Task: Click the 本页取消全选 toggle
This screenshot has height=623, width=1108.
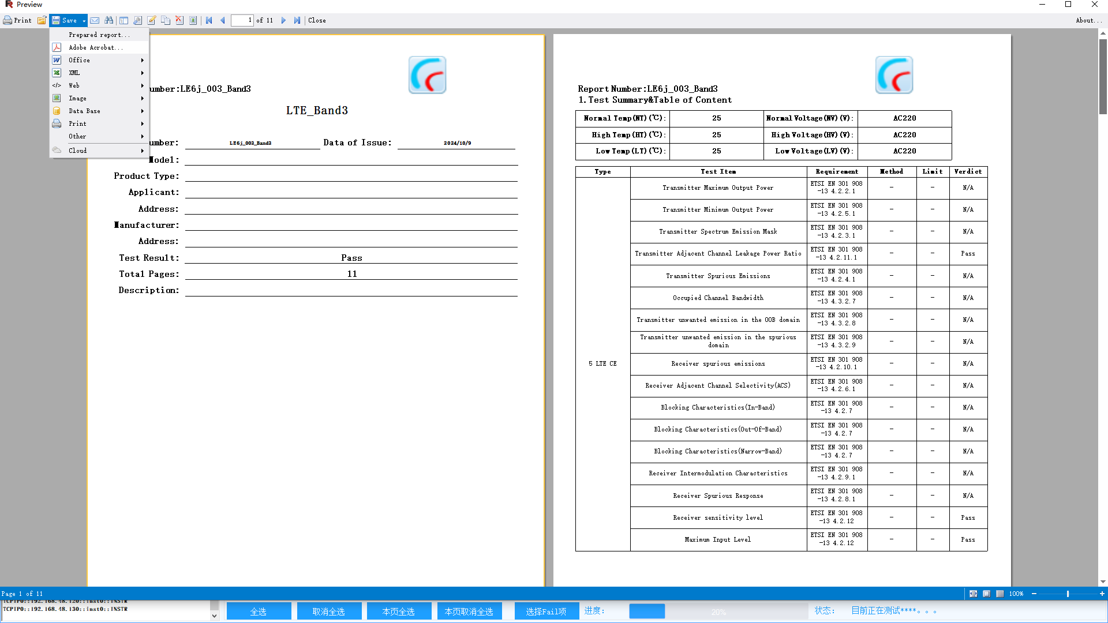Action: coord(468,610)
